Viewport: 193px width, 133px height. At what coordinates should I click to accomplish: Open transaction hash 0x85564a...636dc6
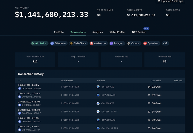(31, 113)
